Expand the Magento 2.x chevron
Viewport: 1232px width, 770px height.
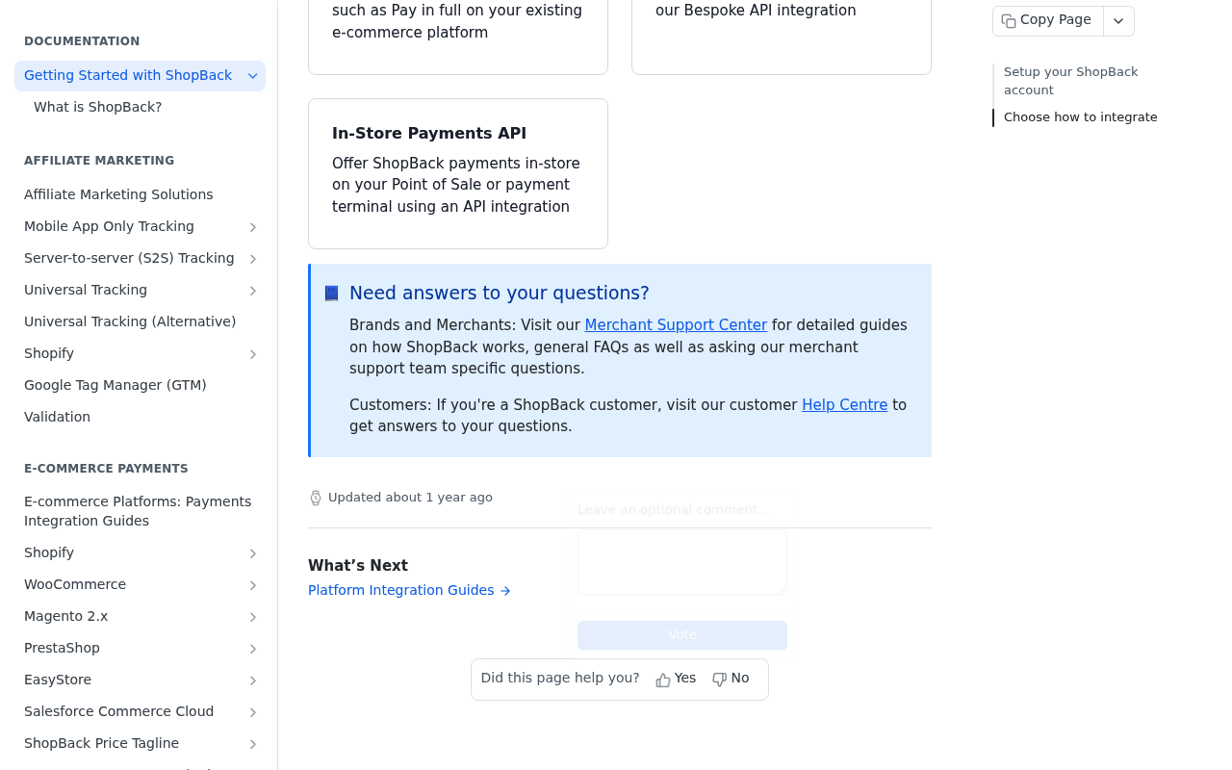click(x=253, y=617)
